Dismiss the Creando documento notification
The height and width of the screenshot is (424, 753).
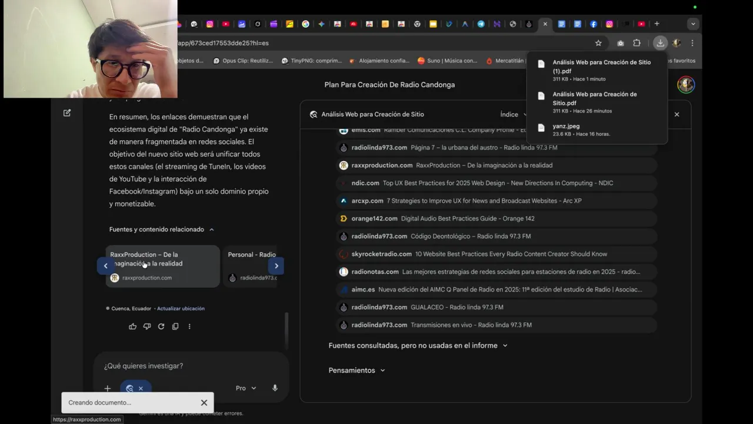[x=204, y=403]
